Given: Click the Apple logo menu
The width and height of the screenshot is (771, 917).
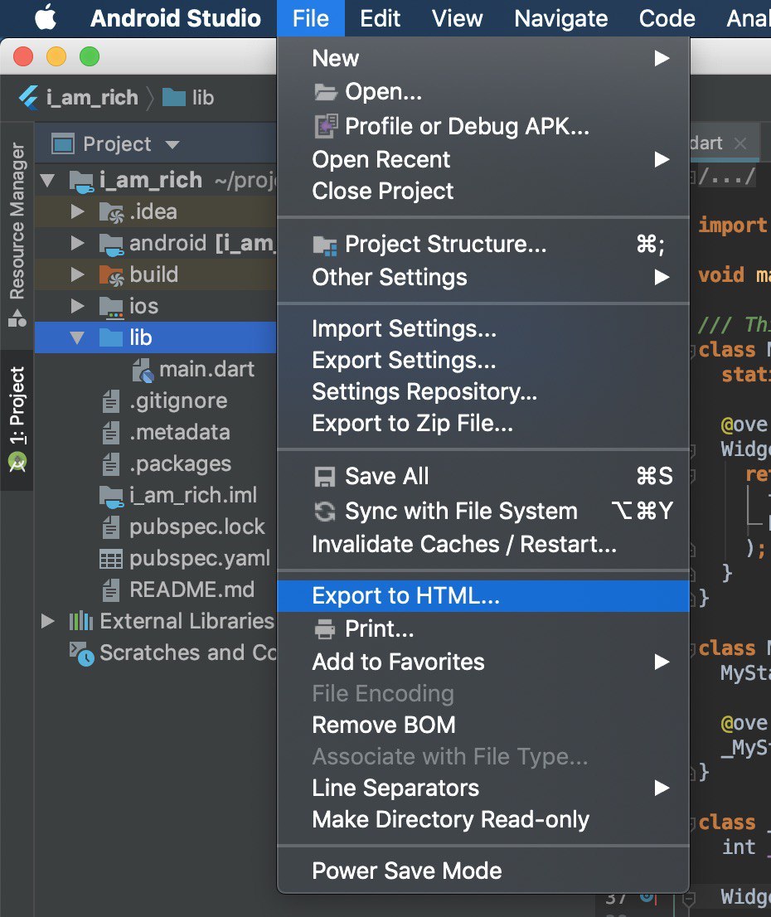Looking at the screenshot, I should (46, 17).
